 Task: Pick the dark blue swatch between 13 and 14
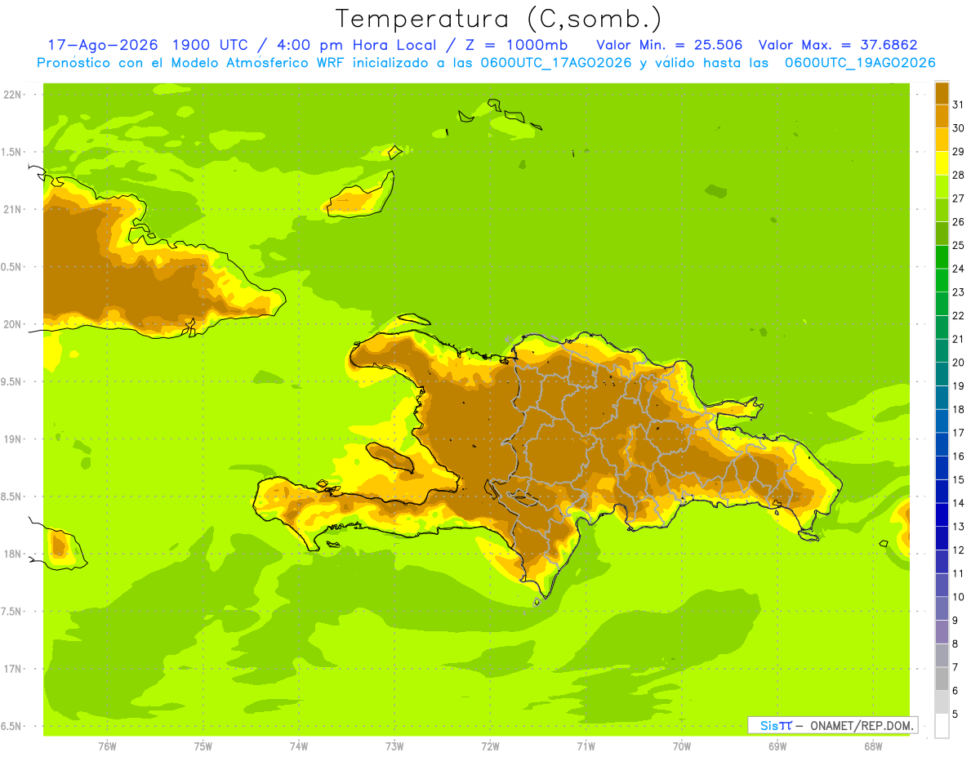942,514
